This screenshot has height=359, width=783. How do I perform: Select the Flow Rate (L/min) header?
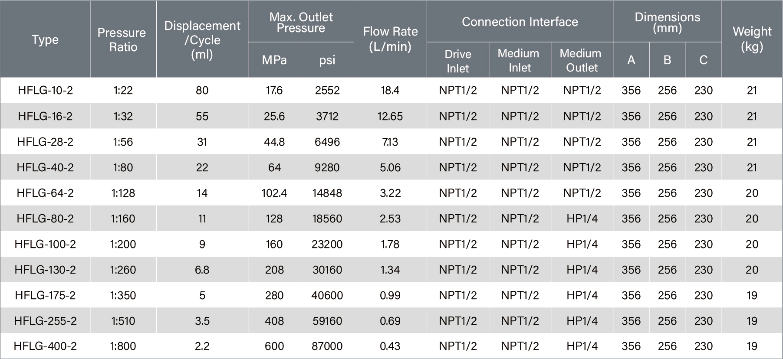(x=390, y=39)
